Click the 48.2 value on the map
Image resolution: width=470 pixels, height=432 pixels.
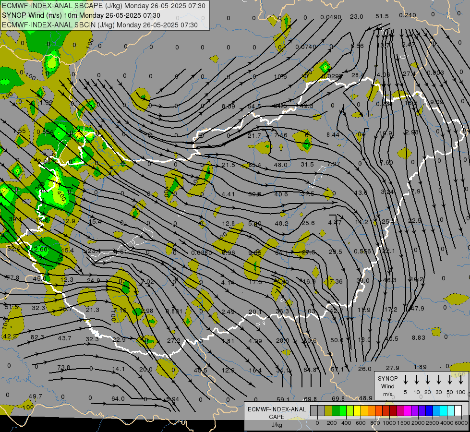click(x=281, y=224)
